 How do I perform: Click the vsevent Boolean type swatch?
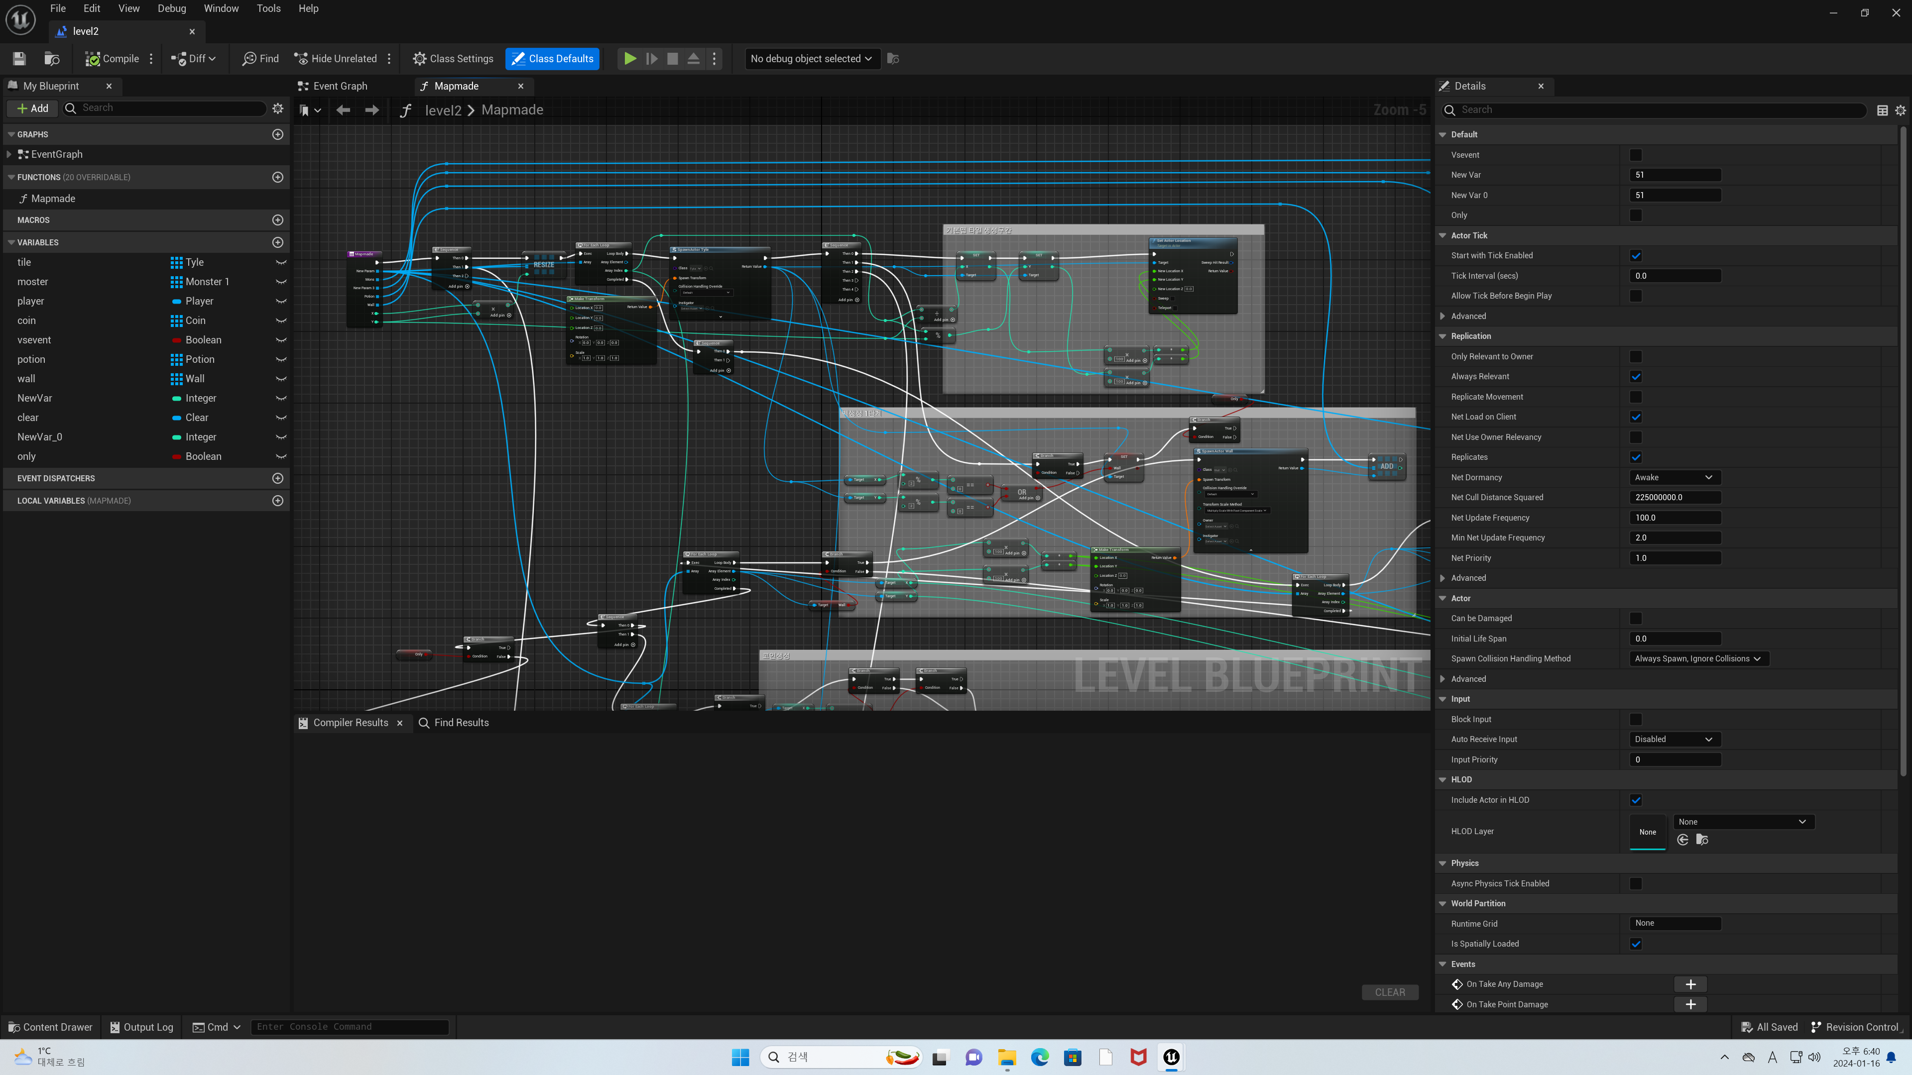pos(177,340)
